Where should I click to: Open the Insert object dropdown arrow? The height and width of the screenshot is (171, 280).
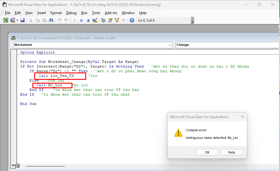17,20
